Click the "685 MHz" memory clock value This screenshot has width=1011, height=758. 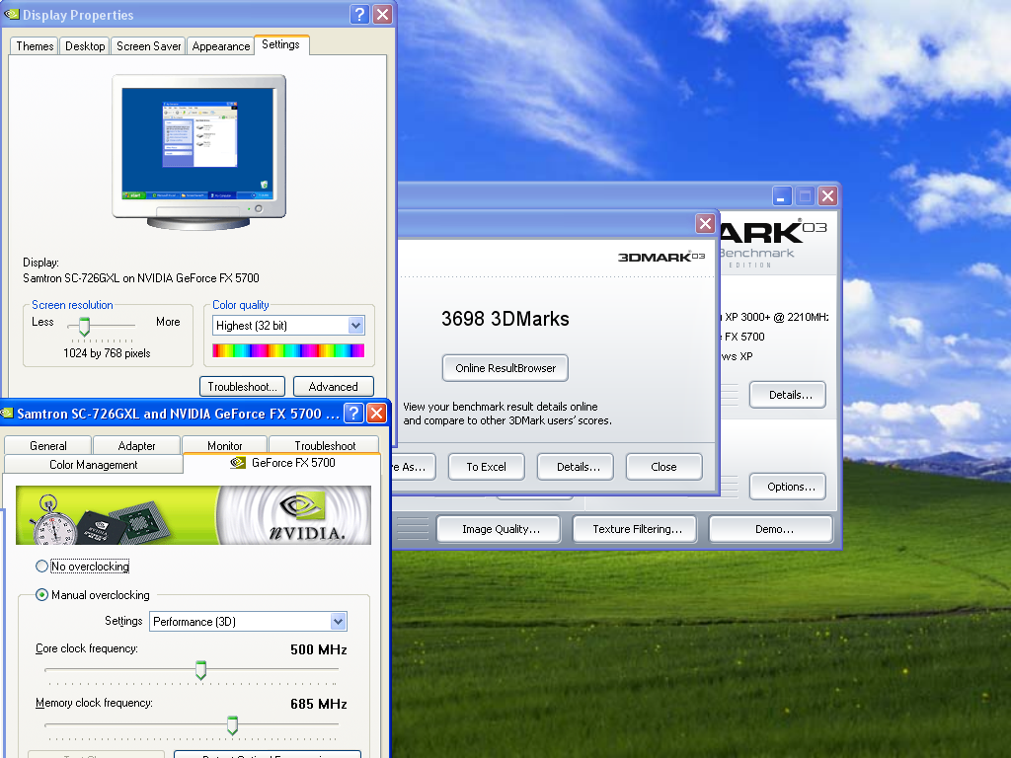point(319,704)
